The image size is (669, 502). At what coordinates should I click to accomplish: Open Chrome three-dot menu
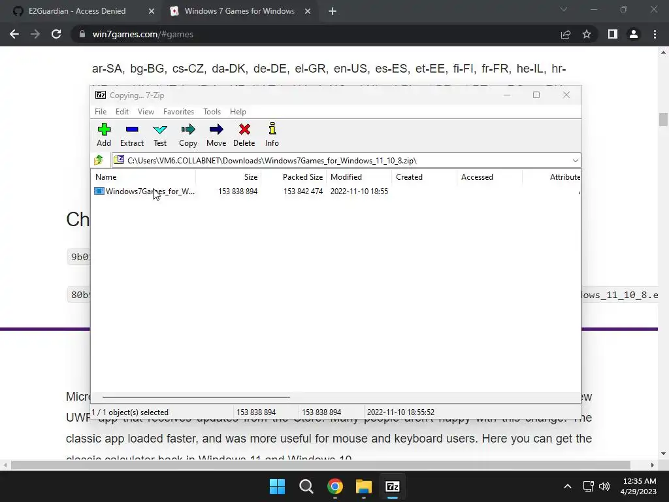[655, 34]
